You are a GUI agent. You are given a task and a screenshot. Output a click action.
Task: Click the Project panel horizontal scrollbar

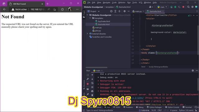(x=97, y=68)
